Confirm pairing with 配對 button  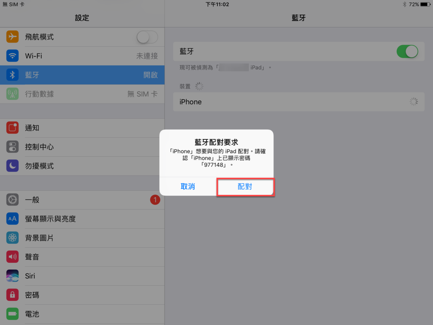[245, 187]
